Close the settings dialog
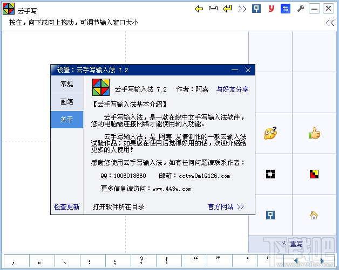This screenshot has width=339, height=270. coord(248,70)
